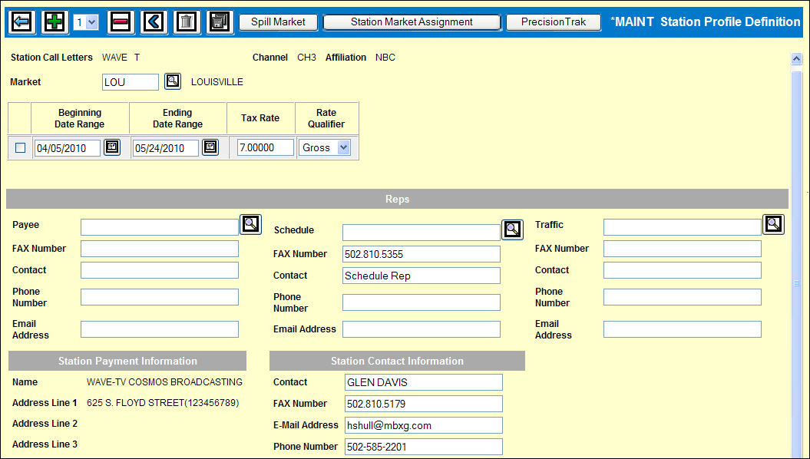Open the number dropdown showing 1

86,22
